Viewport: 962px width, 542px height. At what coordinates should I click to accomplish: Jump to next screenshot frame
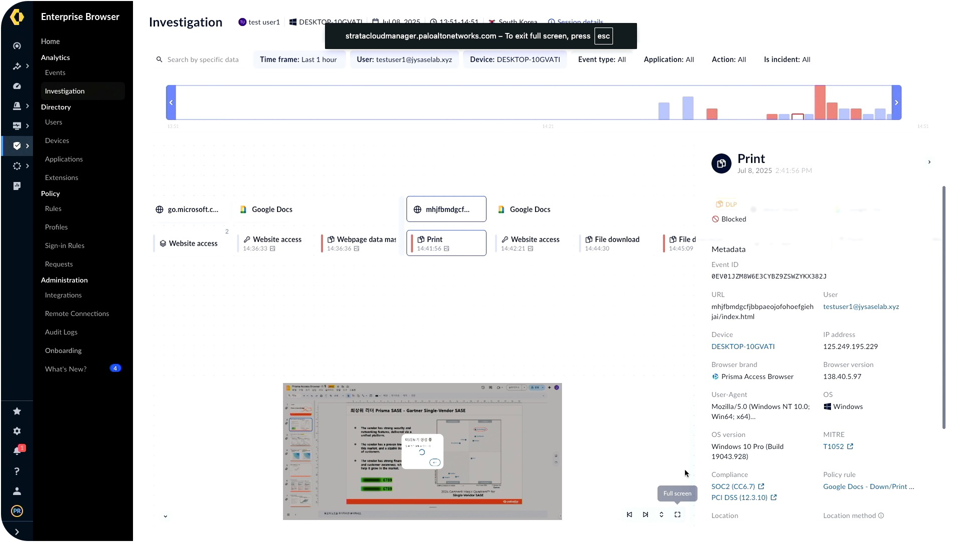tap(645, 514)
